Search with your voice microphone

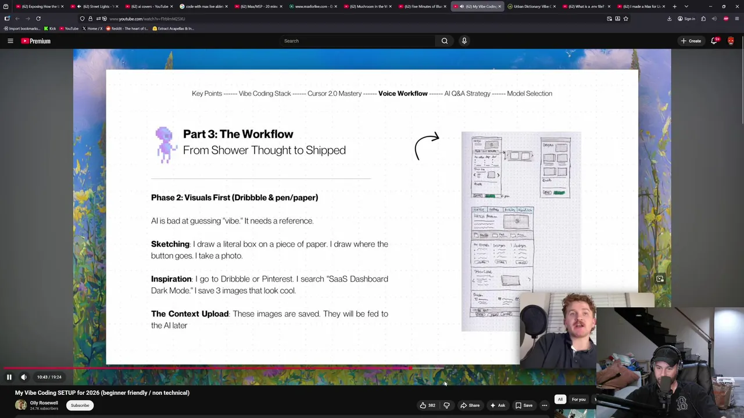pos(464,41)
